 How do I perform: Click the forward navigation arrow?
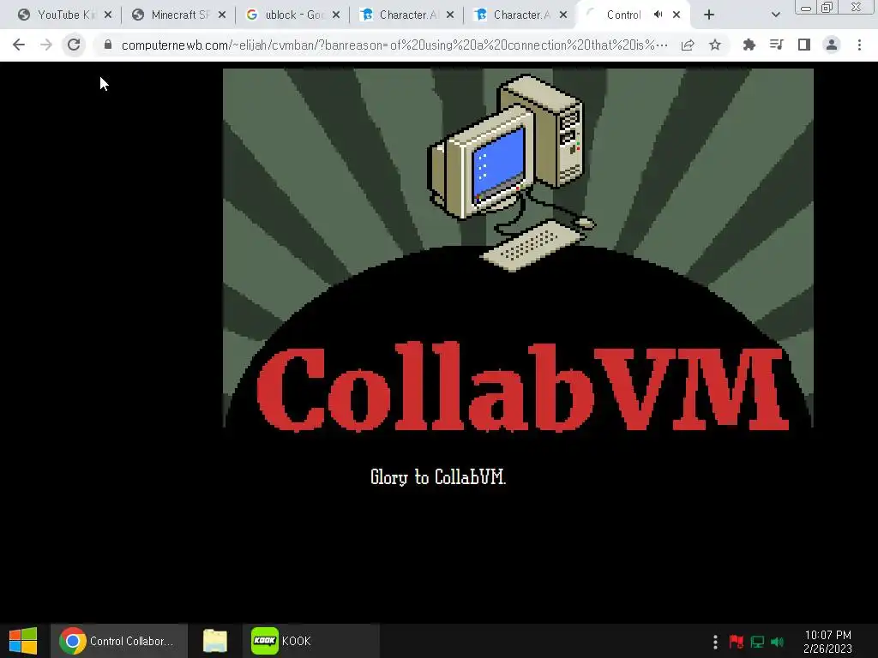click(x=46, y=45)
